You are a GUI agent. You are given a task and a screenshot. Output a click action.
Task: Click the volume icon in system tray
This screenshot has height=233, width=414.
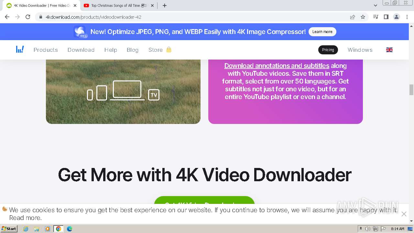coord(367,229)
